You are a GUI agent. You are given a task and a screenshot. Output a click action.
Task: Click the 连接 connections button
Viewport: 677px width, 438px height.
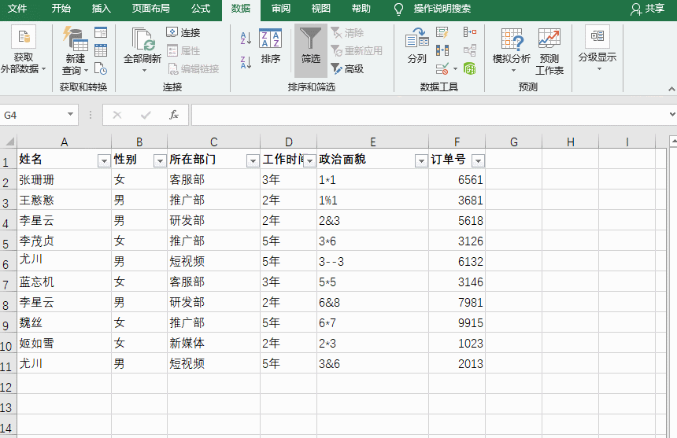pos(183,32)
